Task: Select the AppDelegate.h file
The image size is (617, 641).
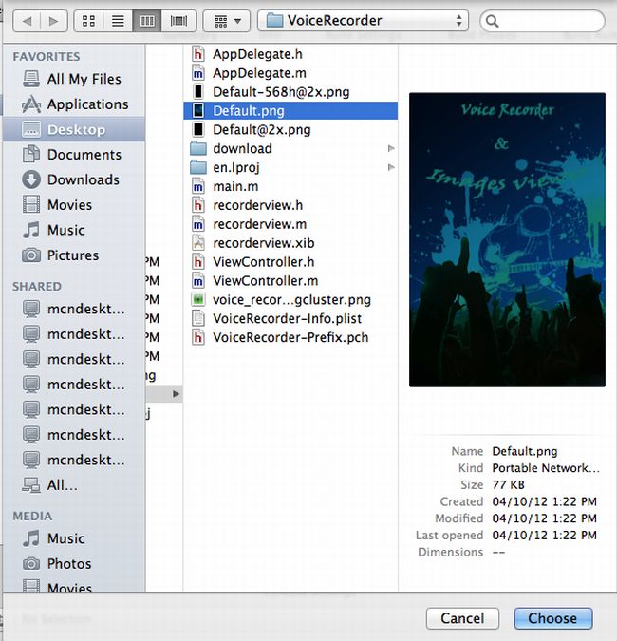Action: (x=290, y=54)
